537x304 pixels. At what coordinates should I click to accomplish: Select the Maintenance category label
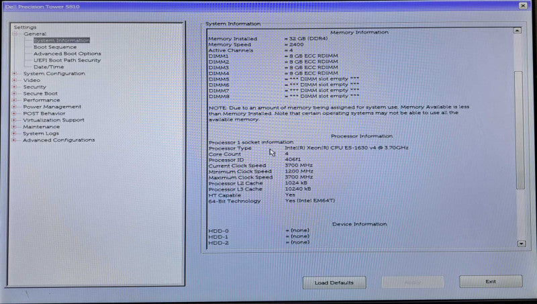(x=42, y=127)
